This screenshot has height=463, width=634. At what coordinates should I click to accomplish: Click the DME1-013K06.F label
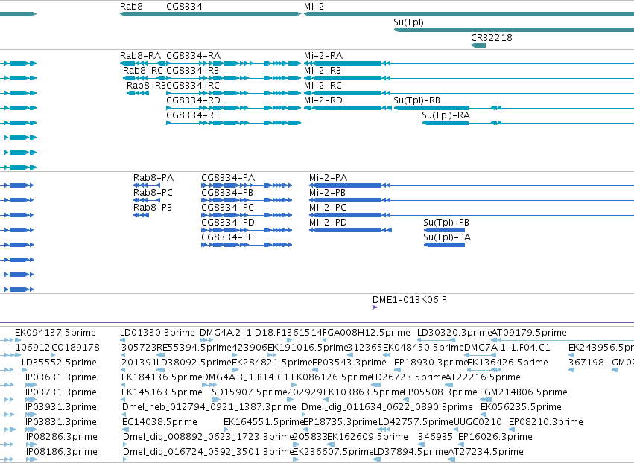[x=409, y=300]
